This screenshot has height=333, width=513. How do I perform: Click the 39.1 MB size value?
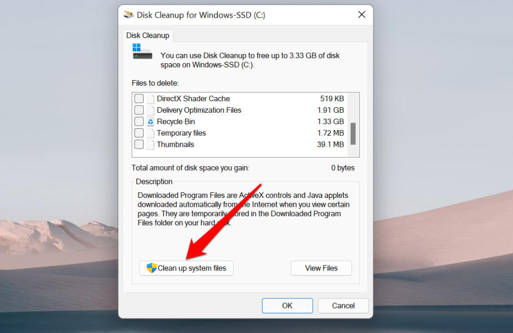(x=331, y=144)
